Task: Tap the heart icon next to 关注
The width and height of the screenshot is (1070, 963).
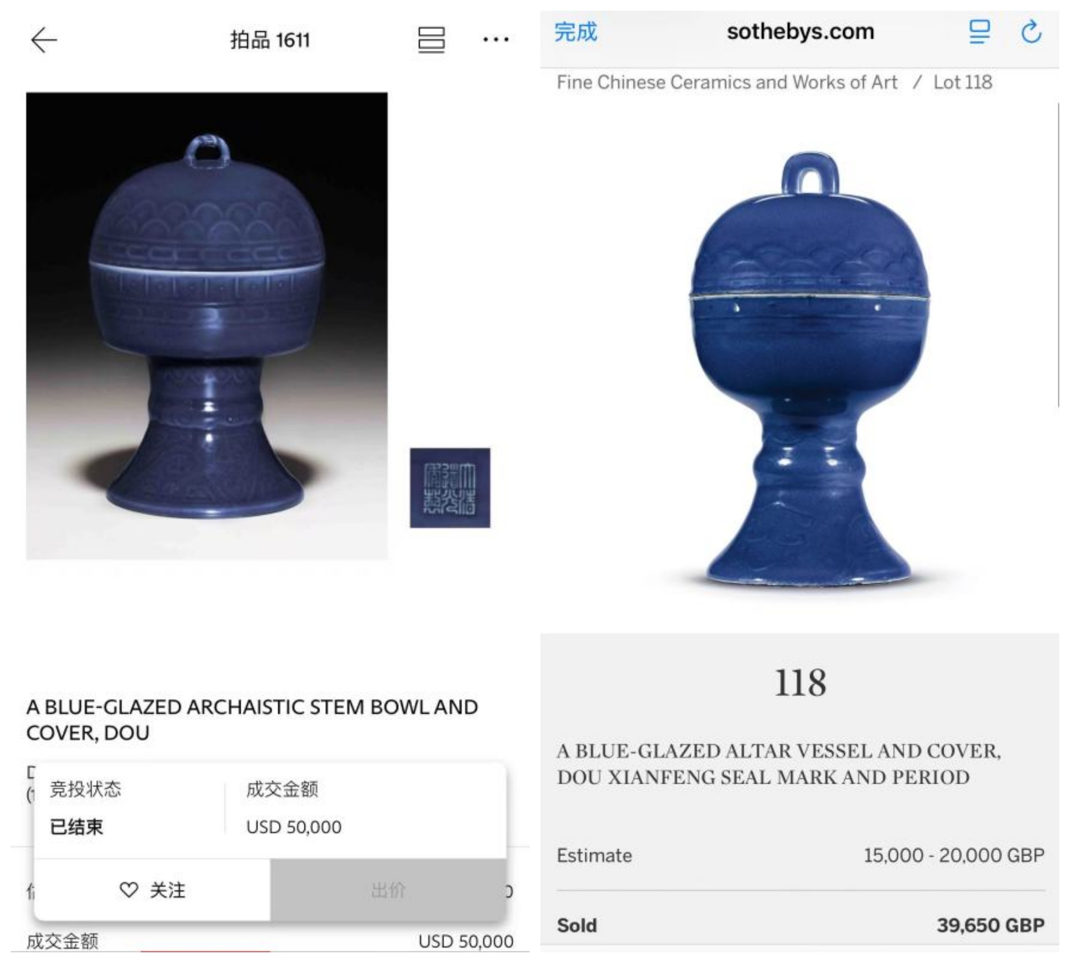Action: (128, 890)
